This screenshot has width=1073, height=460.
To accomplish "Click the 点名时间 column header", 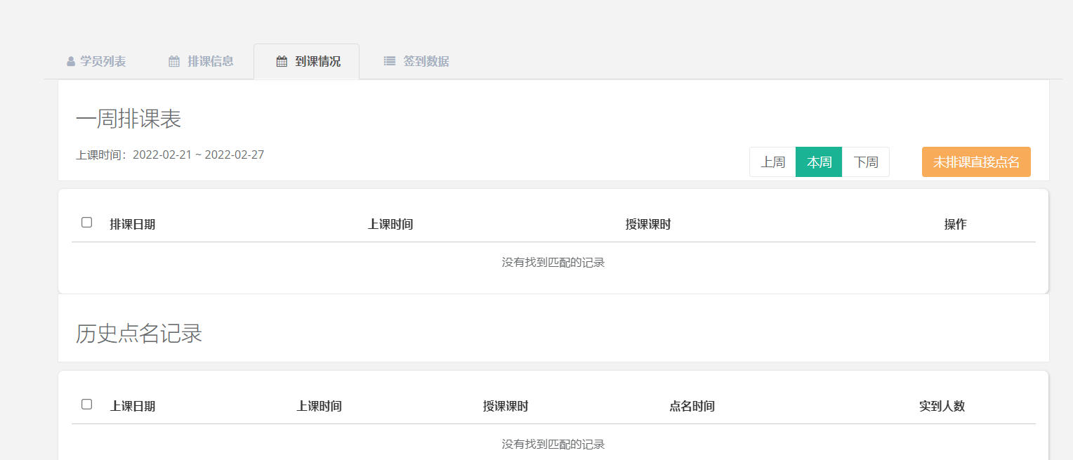I will coord(692,407).
